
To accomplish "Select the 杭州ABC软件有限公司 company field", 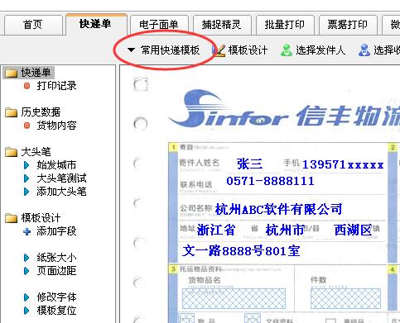I will pos(278,209).
